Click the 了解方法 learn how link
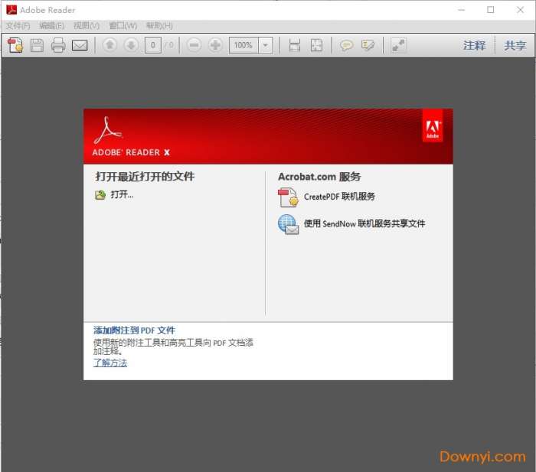The image size is (536, 472). (110, 363)
